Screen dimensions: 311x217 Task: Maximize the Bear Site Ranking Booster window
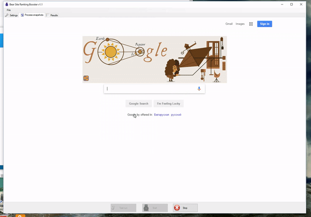(291, 4)
